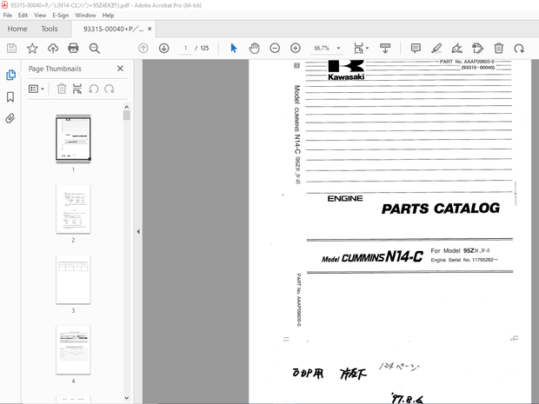Activate the Hand pan tool

point(254,48)
